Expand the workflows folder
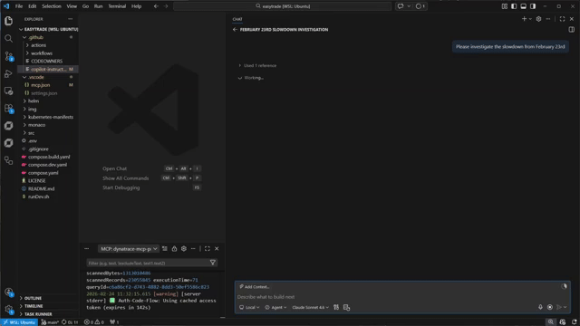580x326 pixels. (x=42, y=53)
